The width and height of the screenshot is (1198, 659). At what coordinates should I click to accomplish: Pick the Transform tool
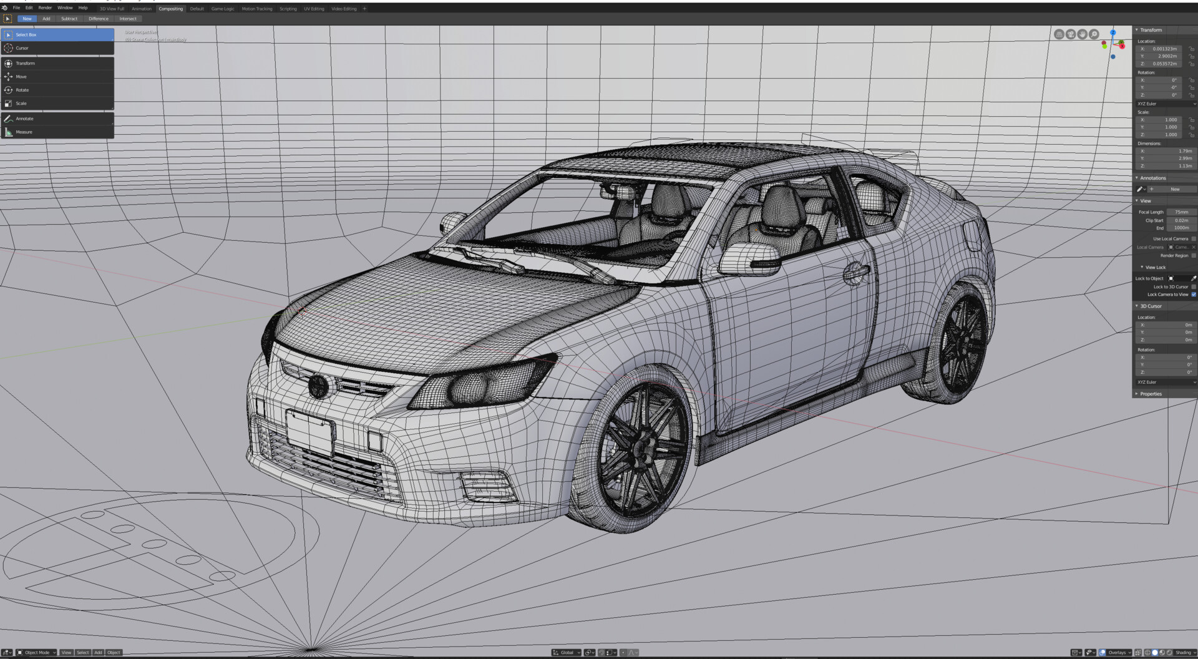tap(57, 64)
